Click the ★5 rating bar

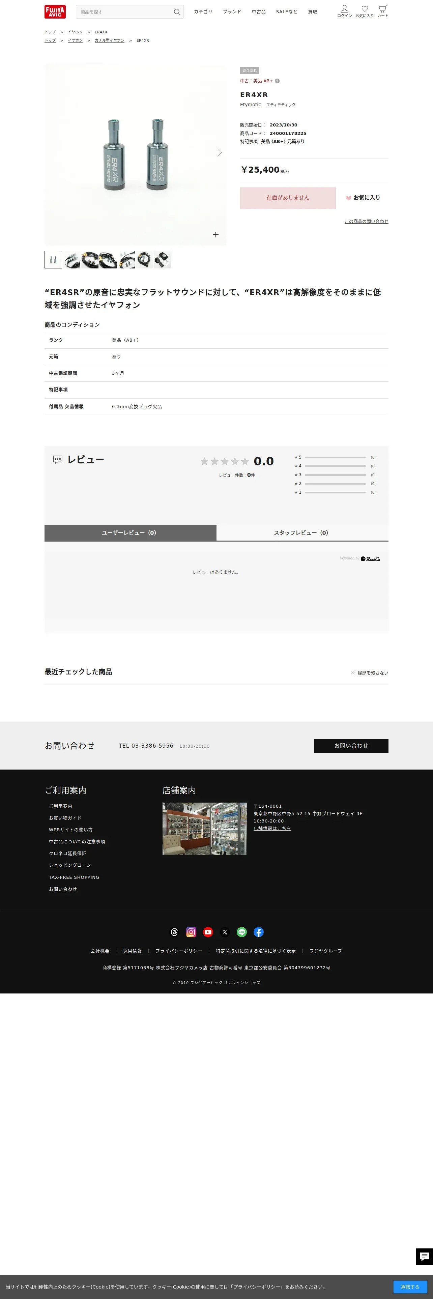pos(335,457)
